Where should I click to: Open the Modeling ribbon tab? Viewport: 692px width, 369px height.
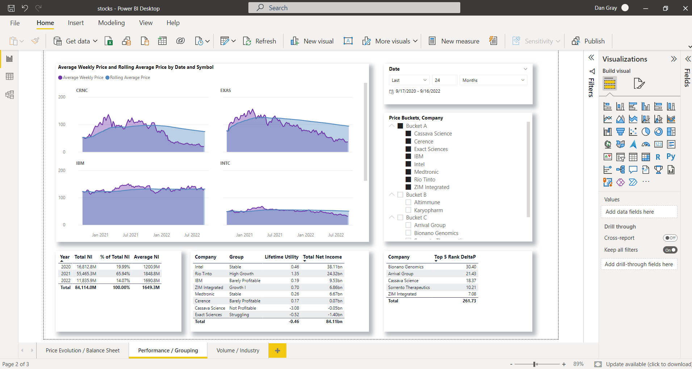pos(111,23)
